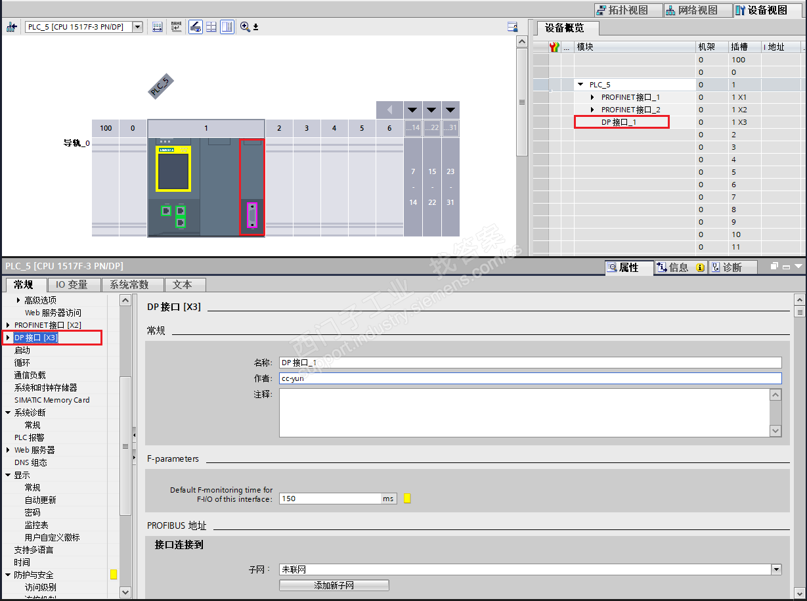
Task: Click the show address labels icon
Action: pyautogui.click(x=158, y=27)
